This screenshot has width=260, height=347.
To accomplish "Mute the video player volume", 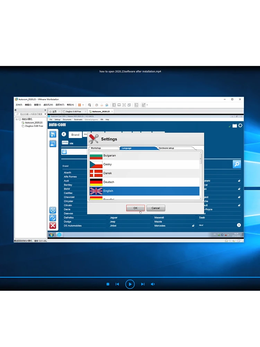I will coord(153,284).
